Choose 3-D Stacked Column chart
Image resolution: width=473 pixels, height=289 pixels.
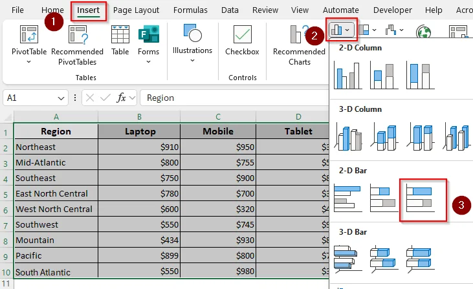tap(384, 136)
